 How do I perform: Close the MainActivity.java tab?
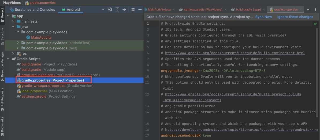(x=174, y=9)
